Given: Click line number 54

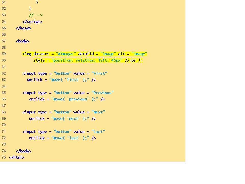Looking at the screenshot, I should (4, 21).
